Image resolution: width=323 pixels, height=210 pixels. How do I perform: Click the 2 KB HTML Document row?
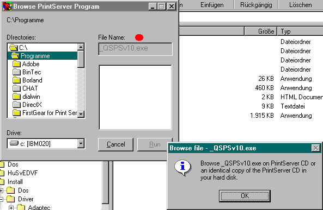click(251, 97)
